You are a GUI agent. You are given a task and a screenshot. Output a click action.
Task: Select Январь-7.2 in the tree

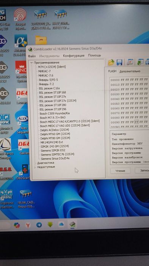[x=46, y=84]
